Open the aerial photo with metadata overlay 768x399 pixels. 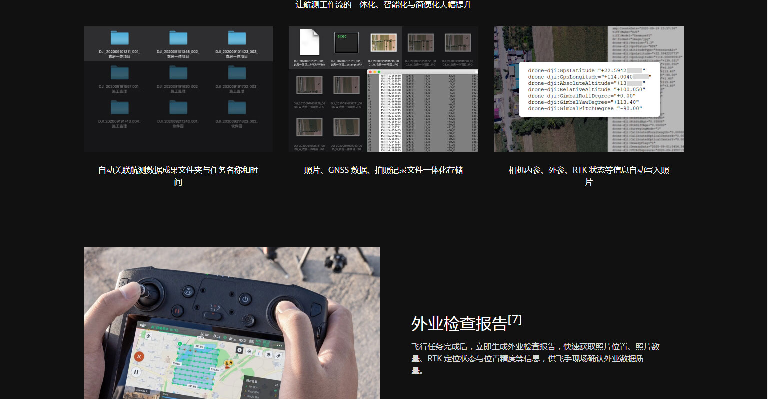click(589, 89)
